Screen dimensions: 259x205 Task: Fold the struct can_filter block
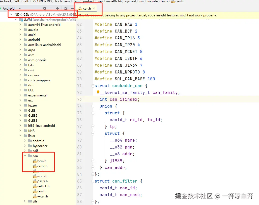tap(93, 181)
